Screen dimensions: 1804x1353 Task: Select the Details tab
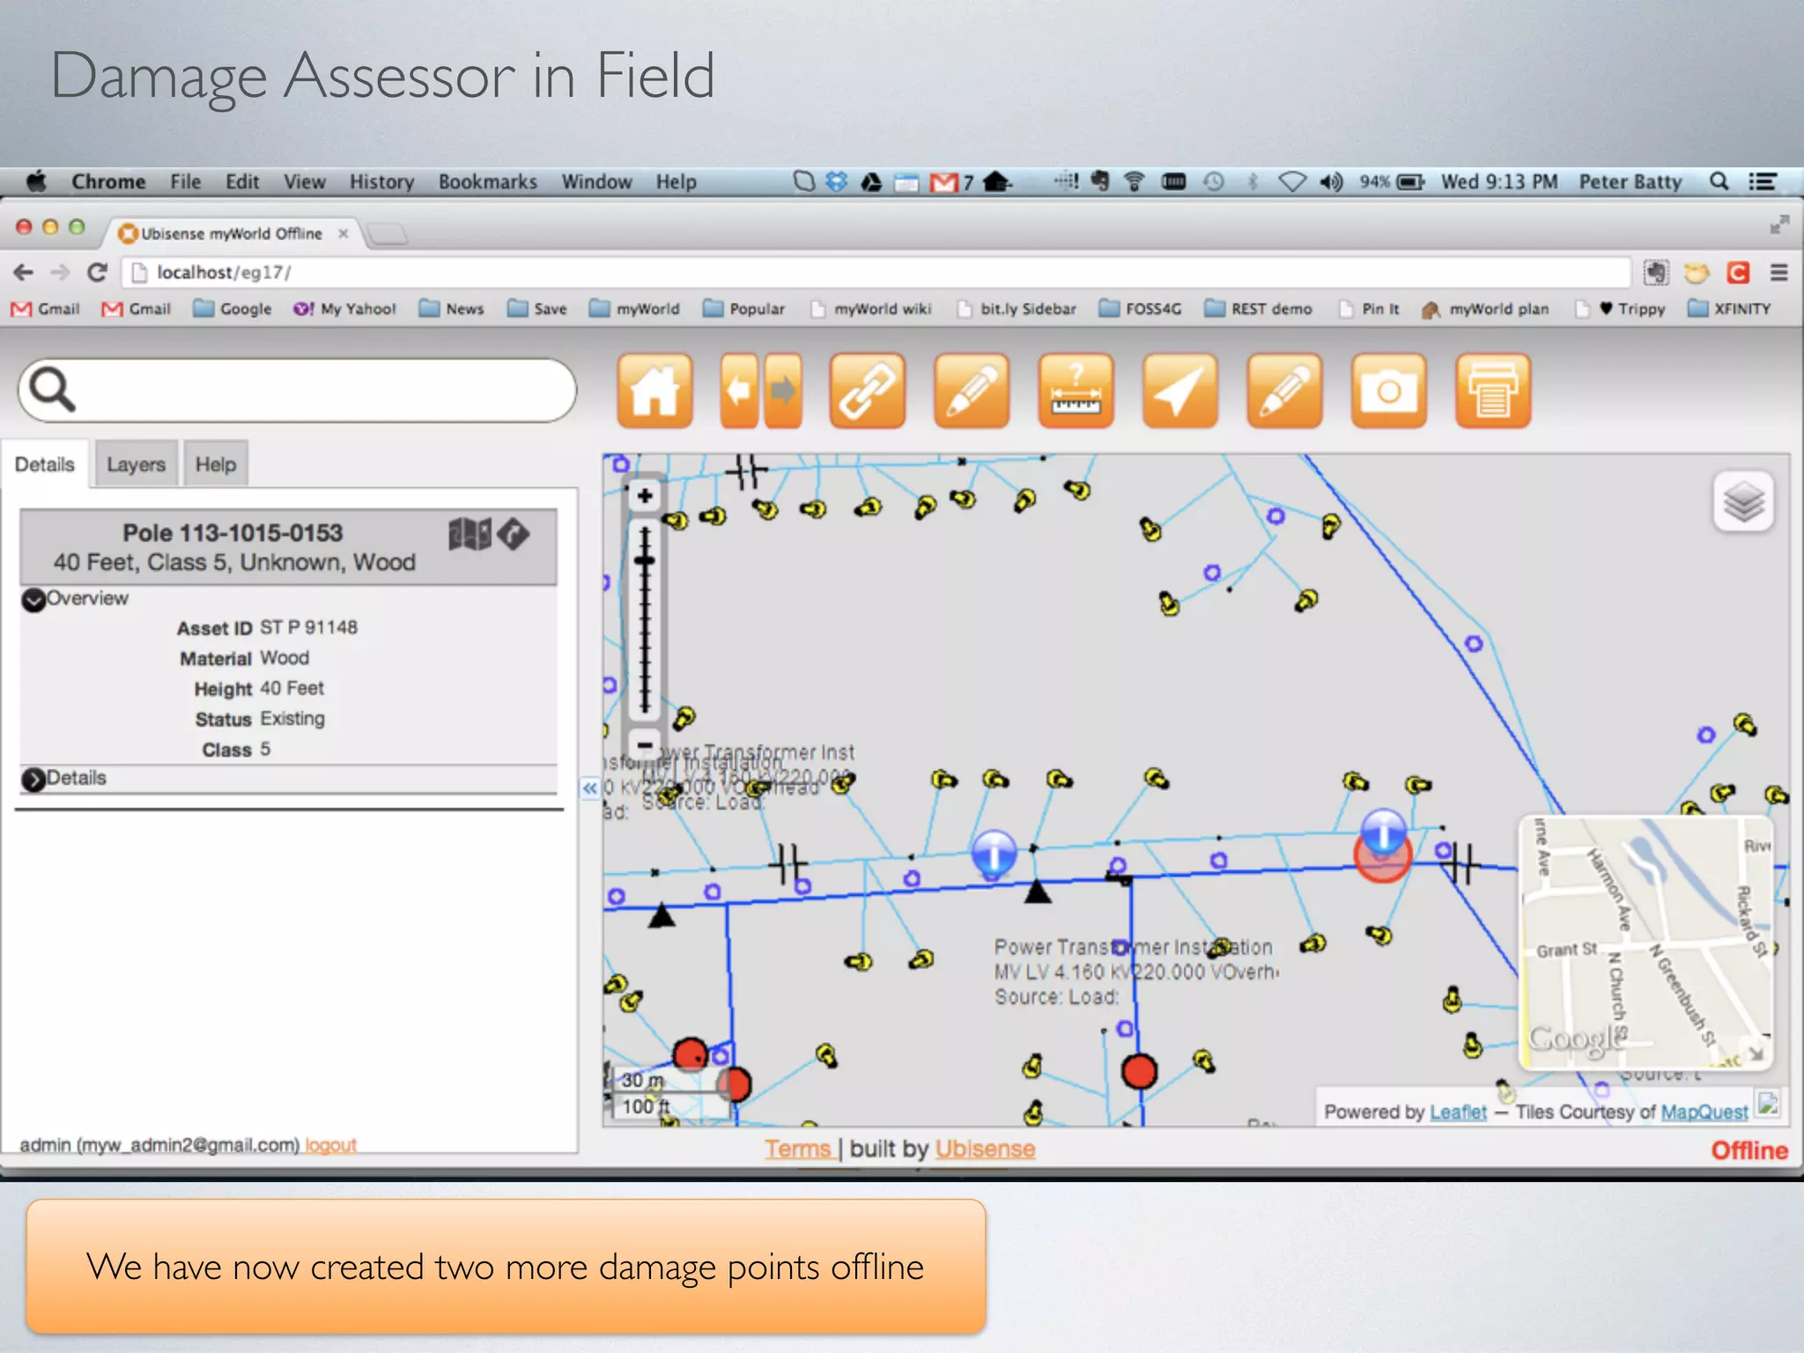[x=45, y=464]
